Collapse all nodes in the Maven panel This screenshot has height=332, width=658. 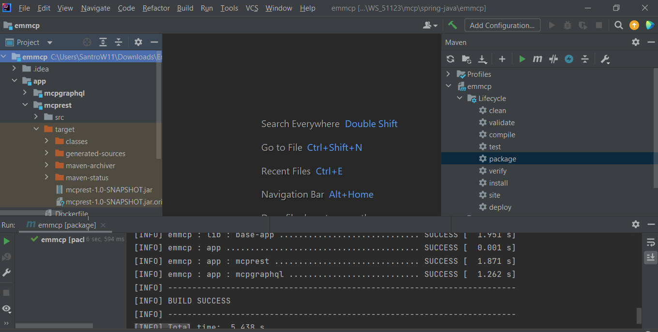coord(585,59)
